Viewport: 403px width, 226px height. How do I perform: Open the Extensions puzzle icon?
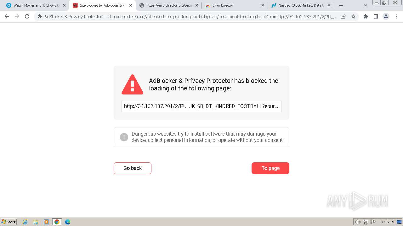(366, 17)
